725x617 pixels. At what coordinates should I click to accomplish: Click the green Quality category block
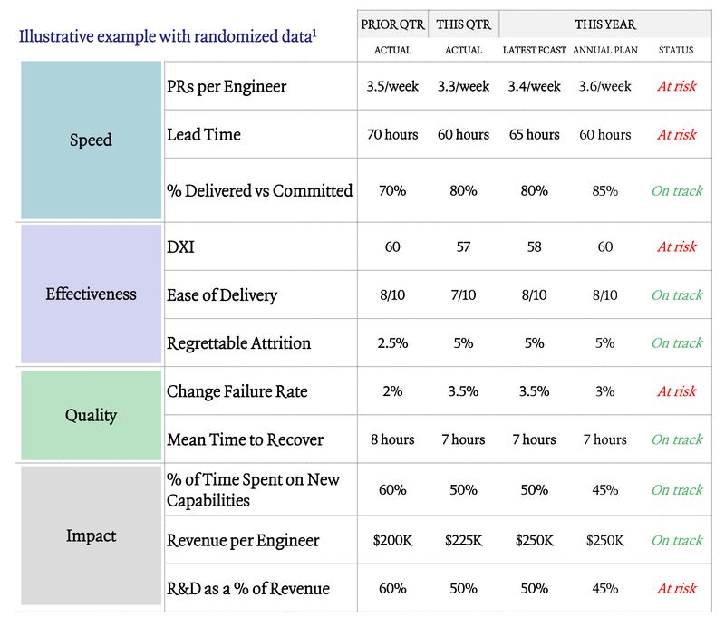click(x=91, y=415)
